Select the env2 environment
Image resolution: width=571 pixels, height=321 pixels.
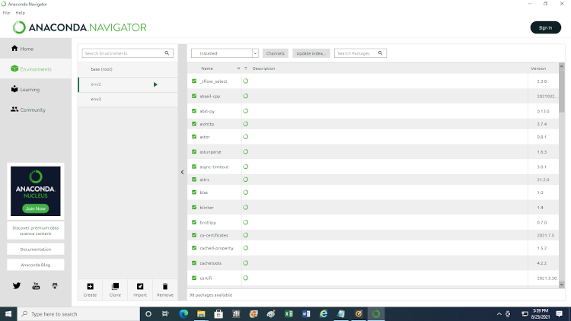tap(128, 84)
